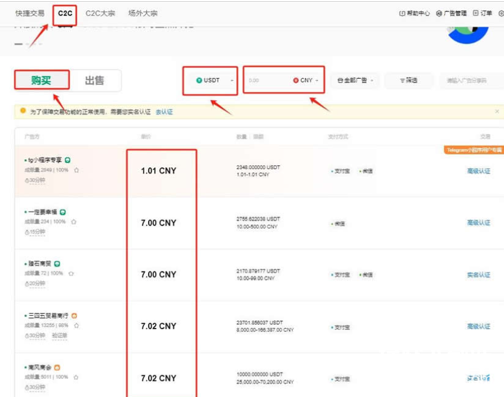Open the CNY currency dropdown
Screen dimensions: 504x397
pos(307,80)
